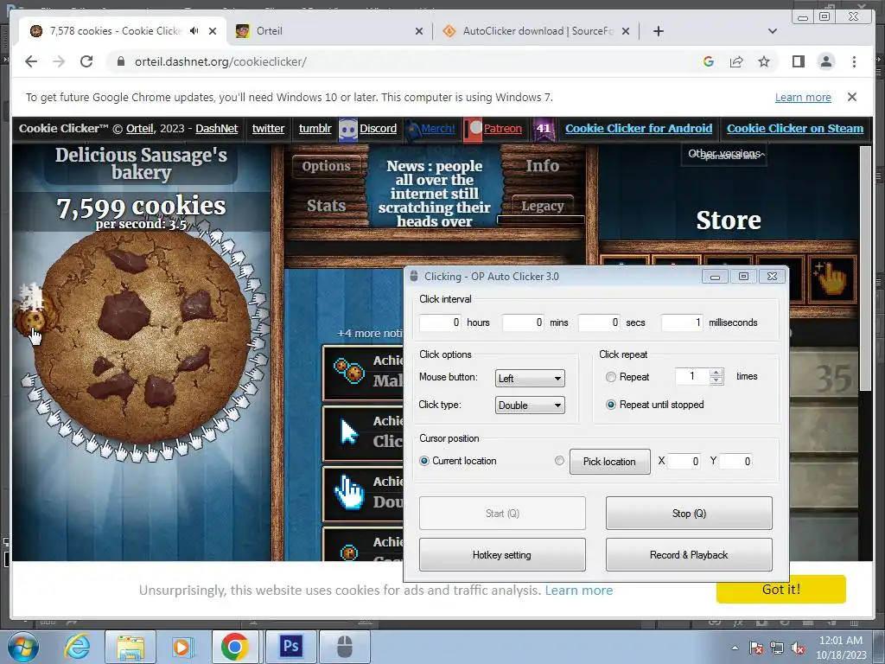Toggle Chrome side panel
Image resolution: width=885 pixels, height=664 pixels.
(x=798, y=61)
